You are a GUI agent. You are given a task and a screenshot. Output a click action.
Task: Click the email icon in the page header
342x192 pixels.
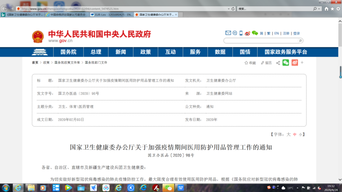(x=228, y=33)
